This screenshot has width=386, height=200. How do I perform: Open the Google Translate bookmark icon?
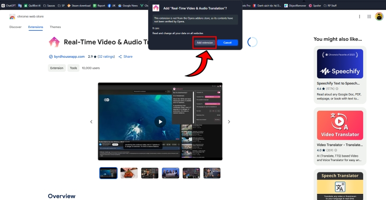point(20,5)
